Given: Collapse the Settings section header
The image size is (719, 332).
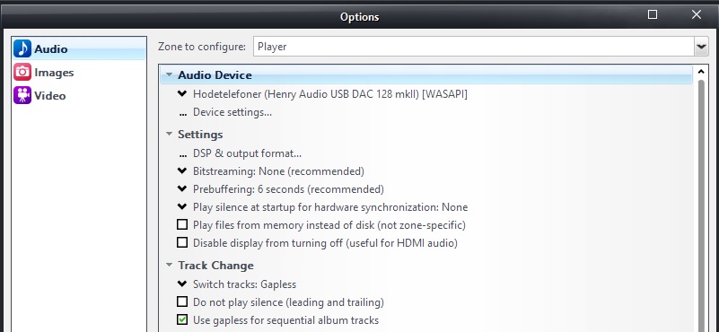Looking at the screenshot, I should [x=200, y=135].
